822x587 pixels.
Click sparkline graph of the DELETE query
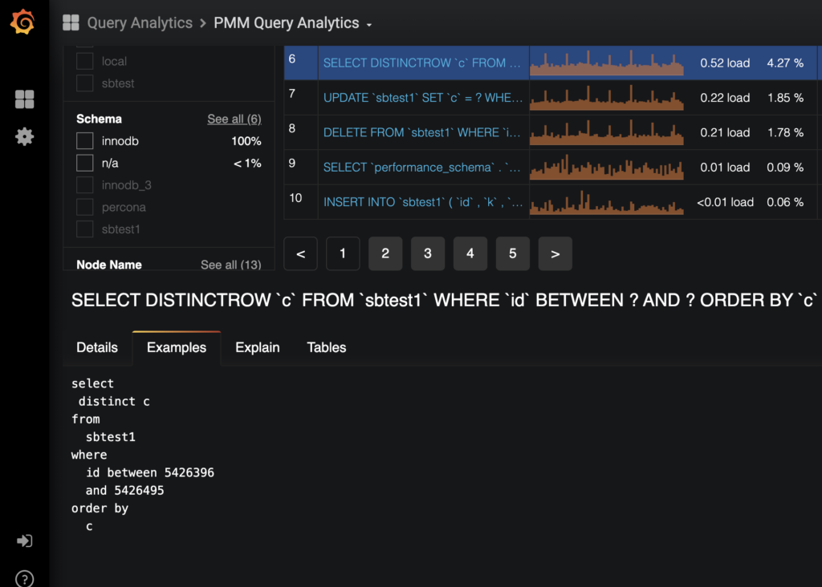pos(607,132)
